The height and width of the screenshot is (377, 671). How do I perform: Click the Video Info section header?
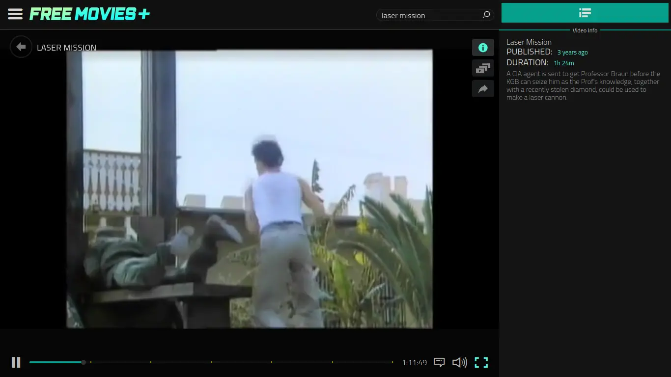(585, 30)
